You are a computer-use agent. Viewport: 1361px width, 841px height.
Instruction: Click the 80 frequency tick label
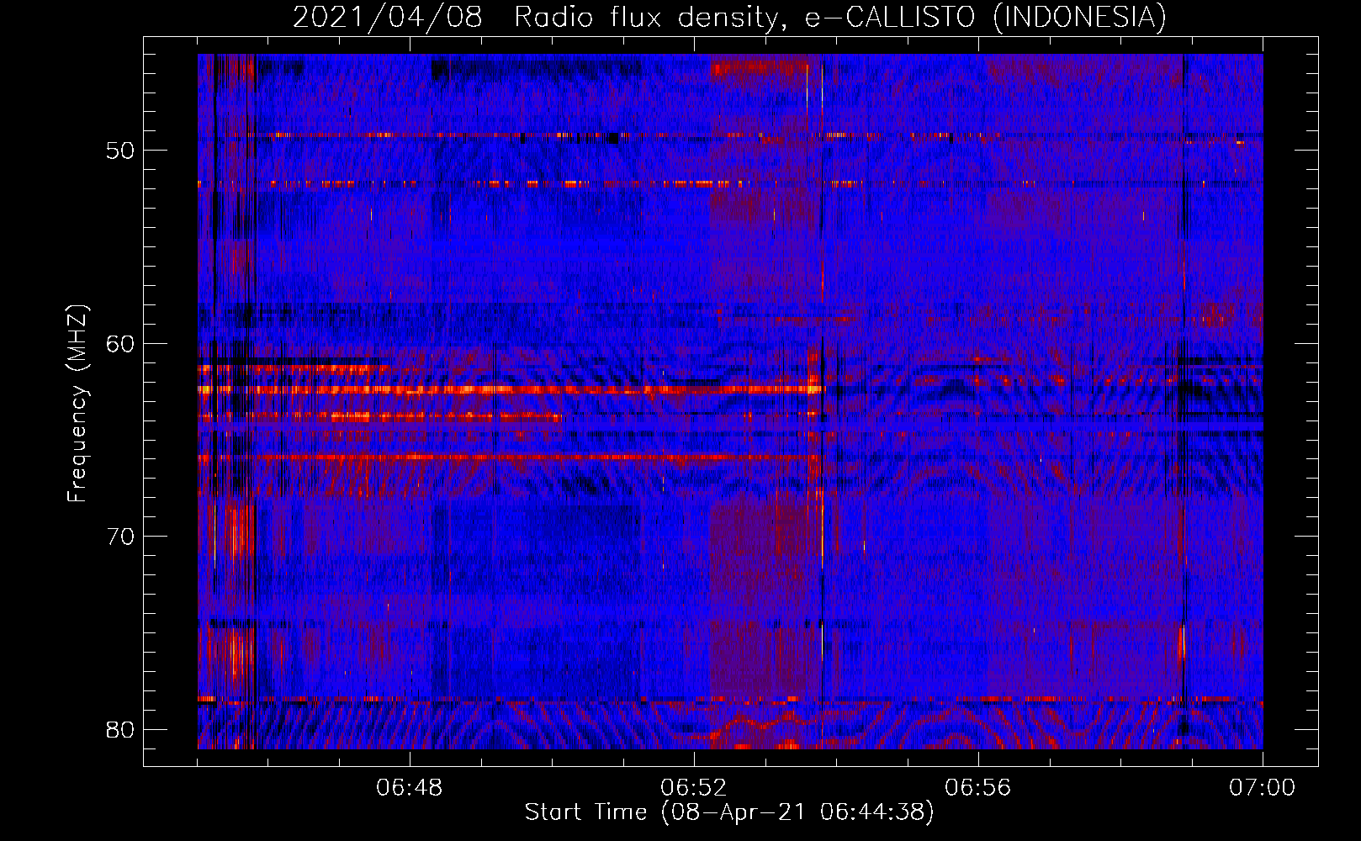pyautogui.click(x=120, y=729)
